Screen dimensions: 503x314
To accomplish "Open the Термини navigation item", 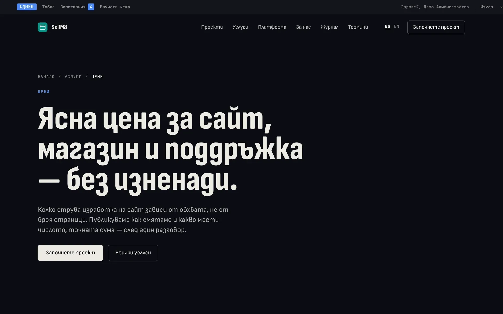I will (x=358, y=27).
